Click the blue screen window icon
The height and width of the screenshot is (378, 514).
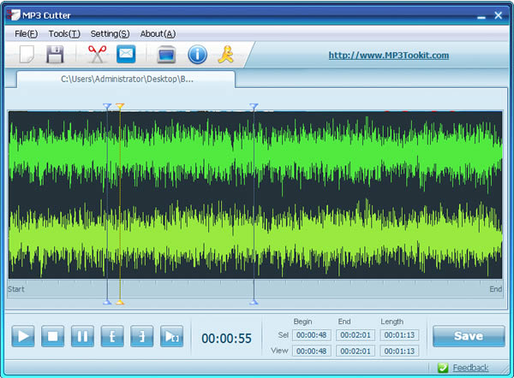166,55
